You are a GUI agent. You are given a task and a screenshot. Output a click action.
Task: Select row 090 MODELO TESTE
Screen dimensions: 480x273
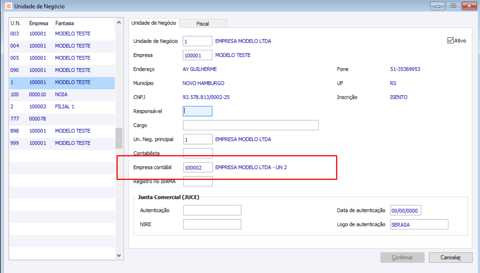point(62,70)
